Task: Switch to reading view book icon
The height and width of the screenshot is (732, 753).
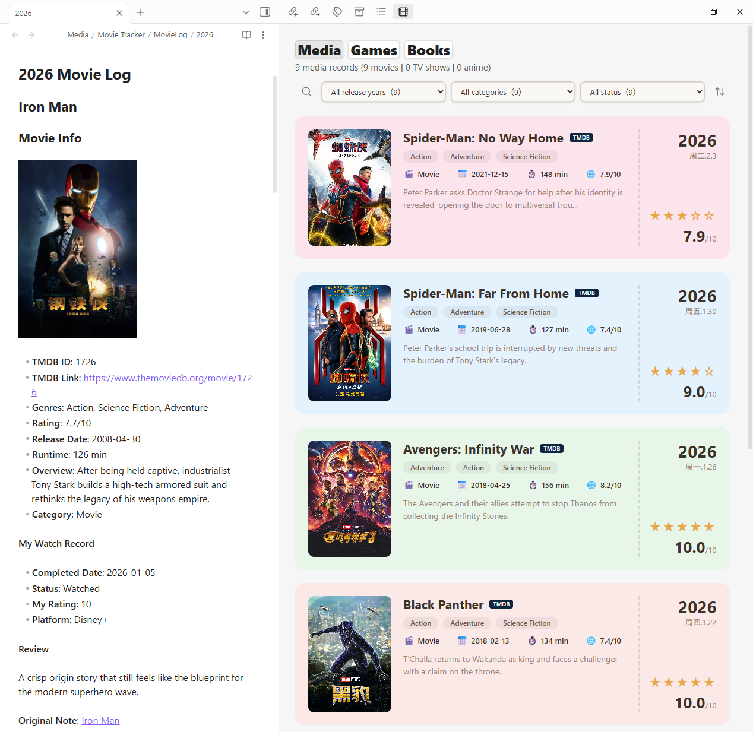Action: point(246,35)
